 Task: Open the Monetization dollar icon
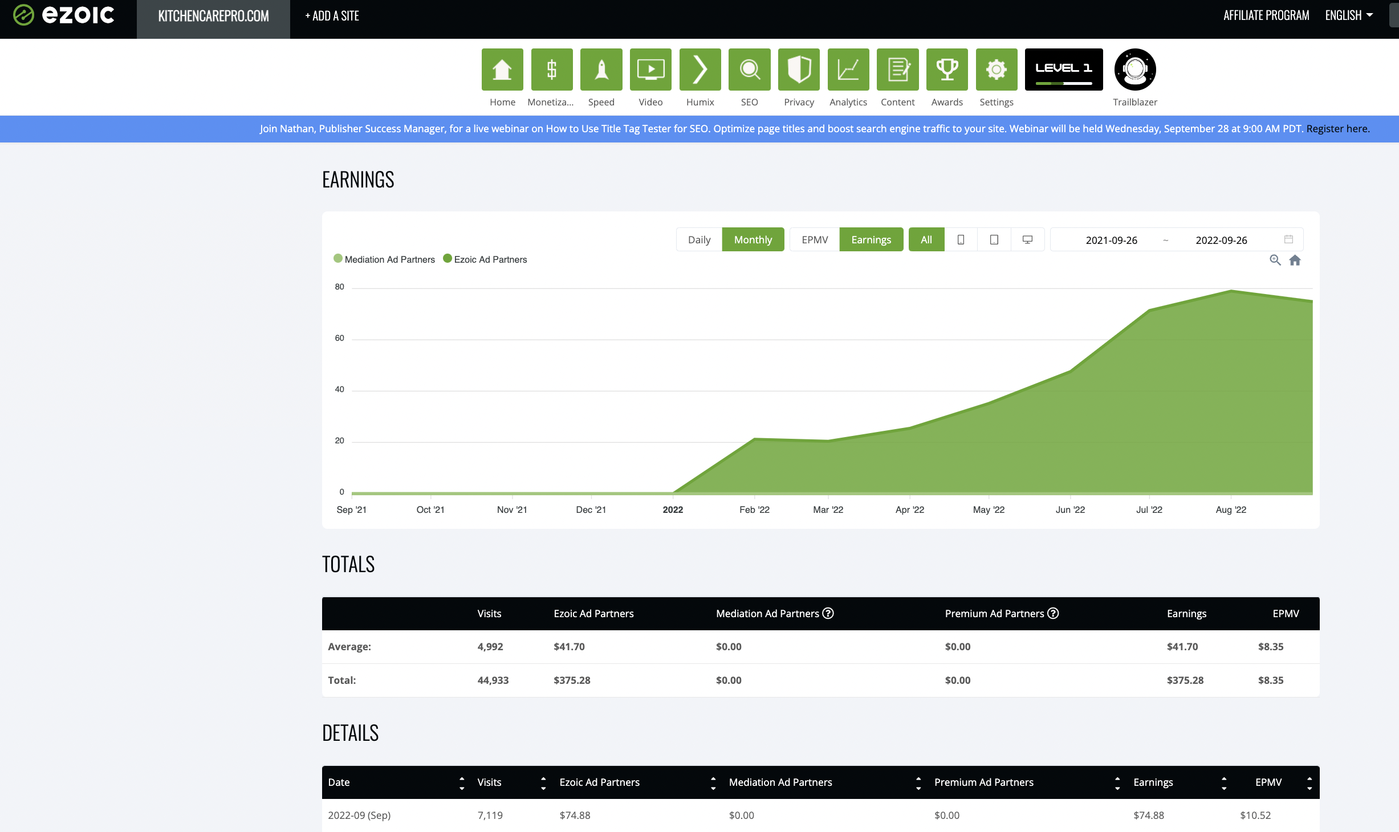click(x=552, y=70)
